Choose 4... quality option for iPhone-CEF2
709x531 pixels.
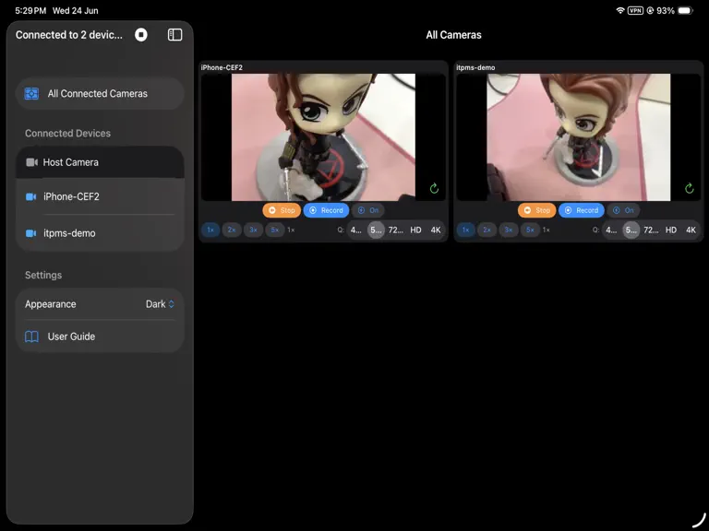click(x=355, y=230)
